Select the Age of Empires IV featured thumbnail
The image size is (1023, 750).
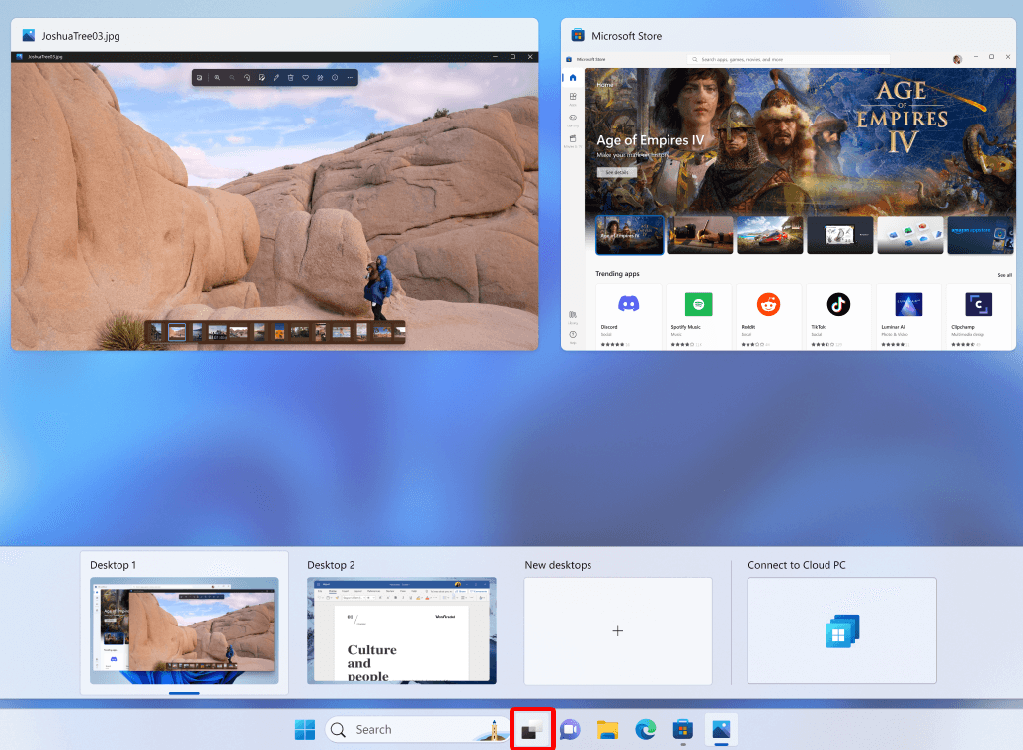629,234
